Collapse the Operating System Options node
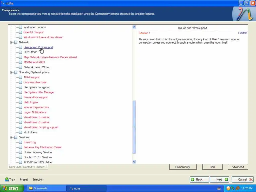Image resolution: width=256 pixels, height=192 pixels. click(x=11, y=72)
